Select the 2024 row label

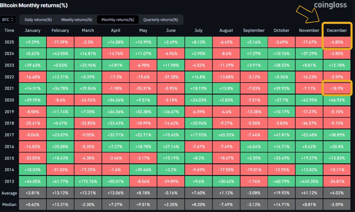coord(9,54)
